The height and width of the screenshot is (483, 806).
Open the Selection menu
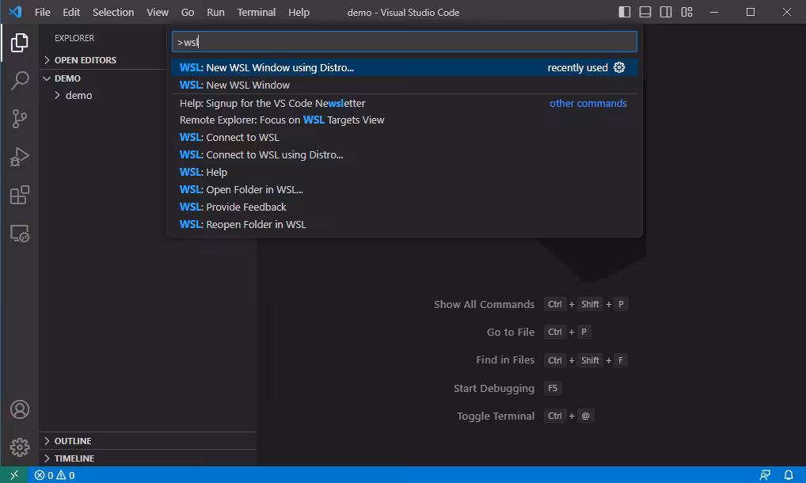[113, 12]
